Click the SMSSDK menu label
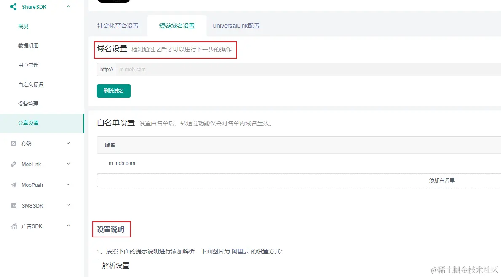 click(x=32, y=206)
